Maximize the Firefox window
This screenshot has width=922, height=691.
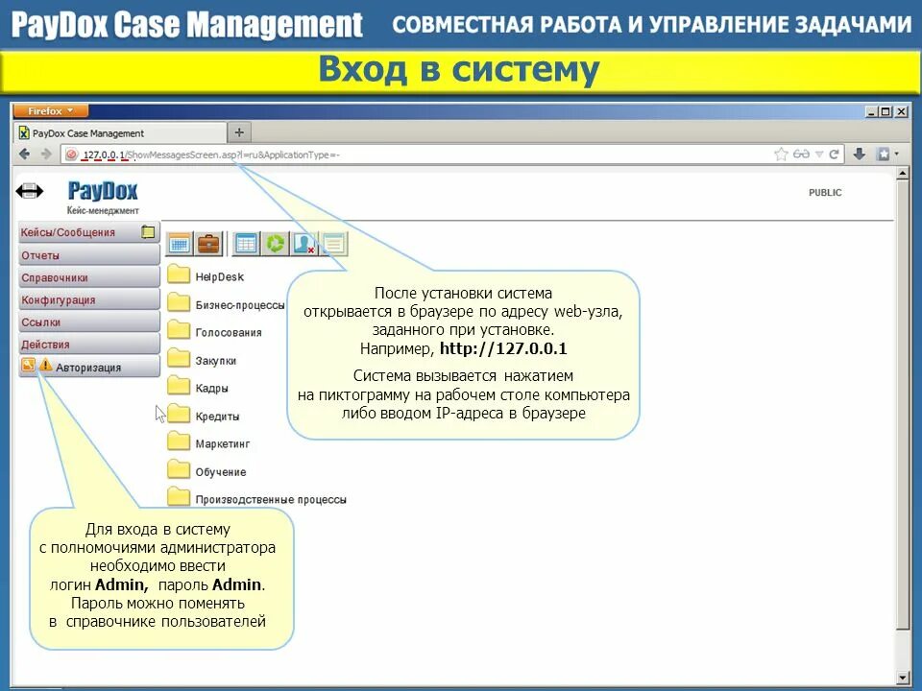point(886,111)
